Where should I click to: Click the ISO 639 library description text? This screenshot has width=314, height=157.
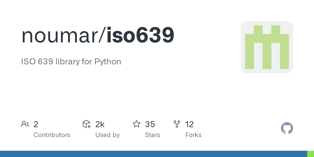point(71,62)
